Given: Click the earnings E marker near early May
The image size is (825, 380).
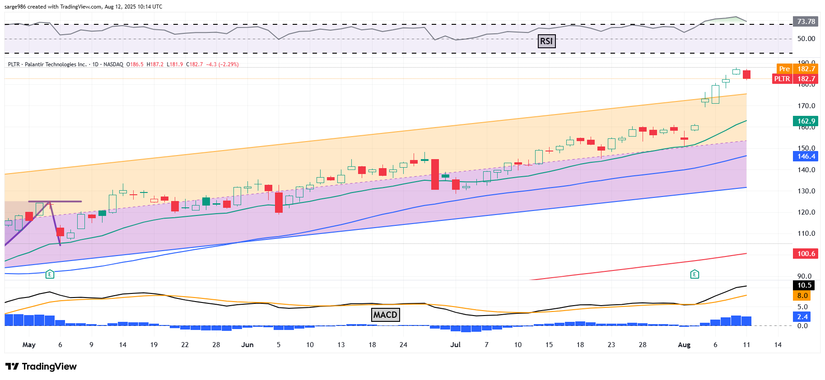Looking at the screenshot, I should [x=50, y=274].
